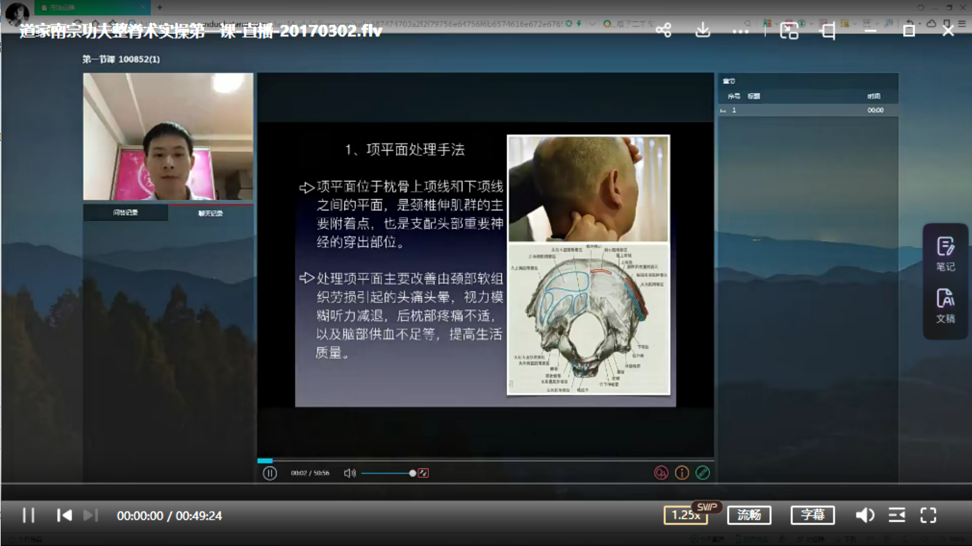Open the 流畅 quality selector
Viewport: 972px width, 546px height.
coord(749,515)
